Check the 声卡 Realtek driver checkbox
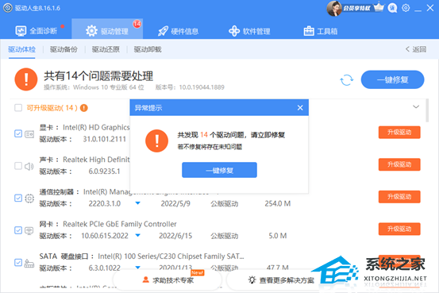This screenshot has height=293, width=439. click(x=18, y=166)
